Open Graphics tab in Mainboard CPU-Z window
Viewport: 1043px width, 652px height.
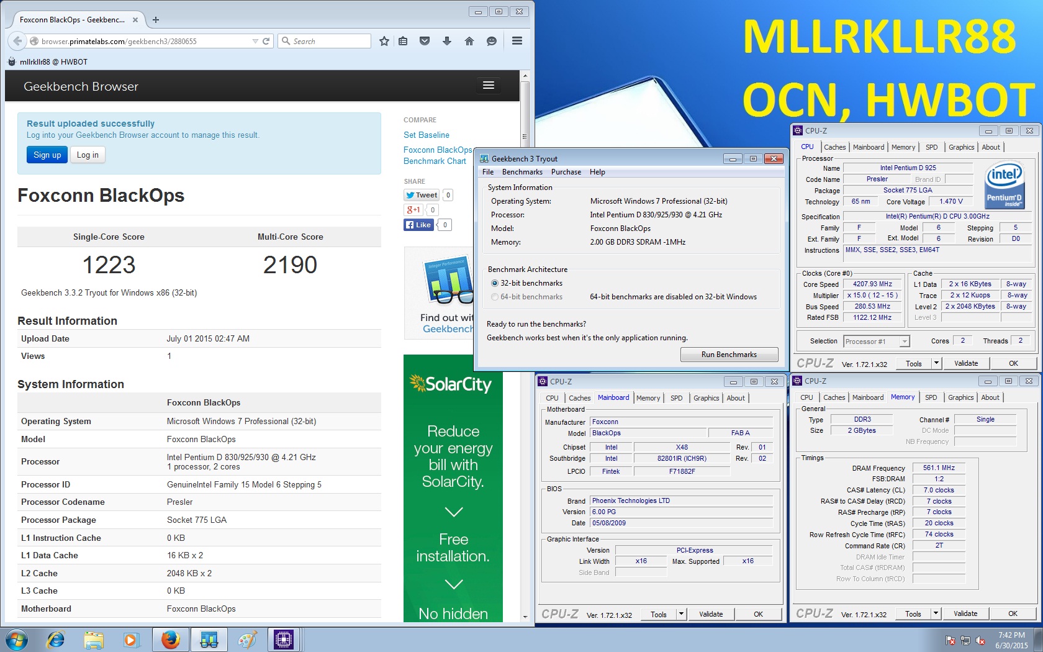[x=706, y=398]
